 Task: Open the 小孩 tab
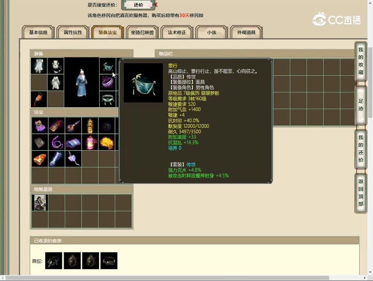click(211, 32)
